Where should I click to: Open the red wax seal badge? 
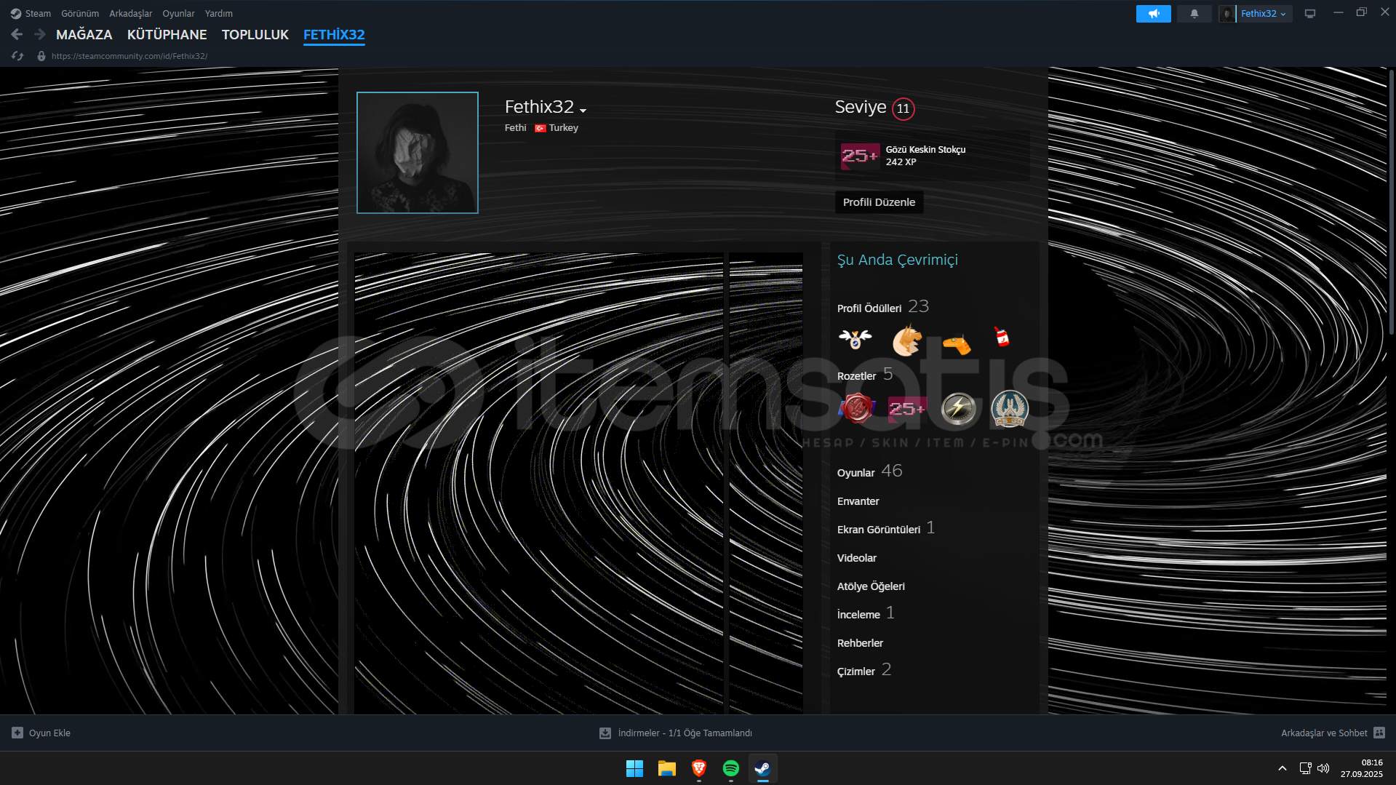click(857, 408)
